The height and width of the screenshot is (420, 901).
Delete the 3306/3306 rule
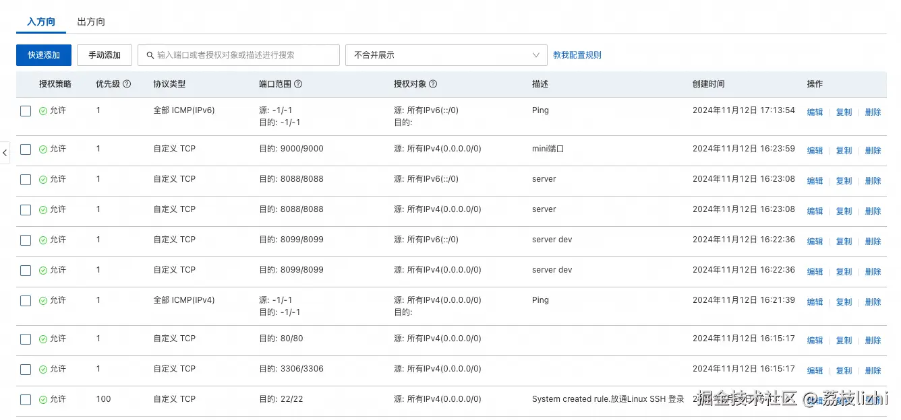873,371
